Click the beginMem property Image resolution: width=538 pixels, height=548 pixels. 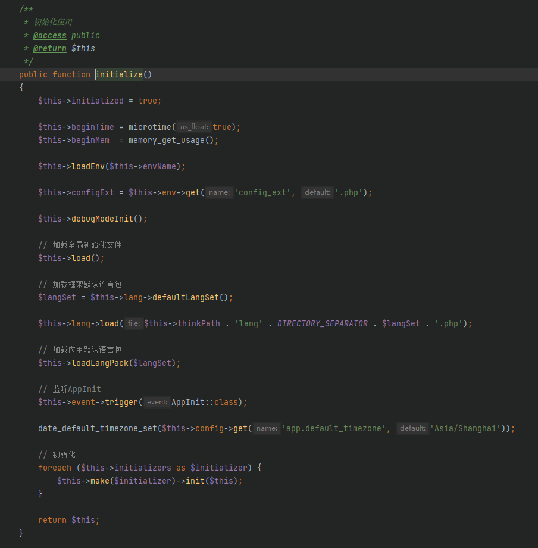[90, 140]
